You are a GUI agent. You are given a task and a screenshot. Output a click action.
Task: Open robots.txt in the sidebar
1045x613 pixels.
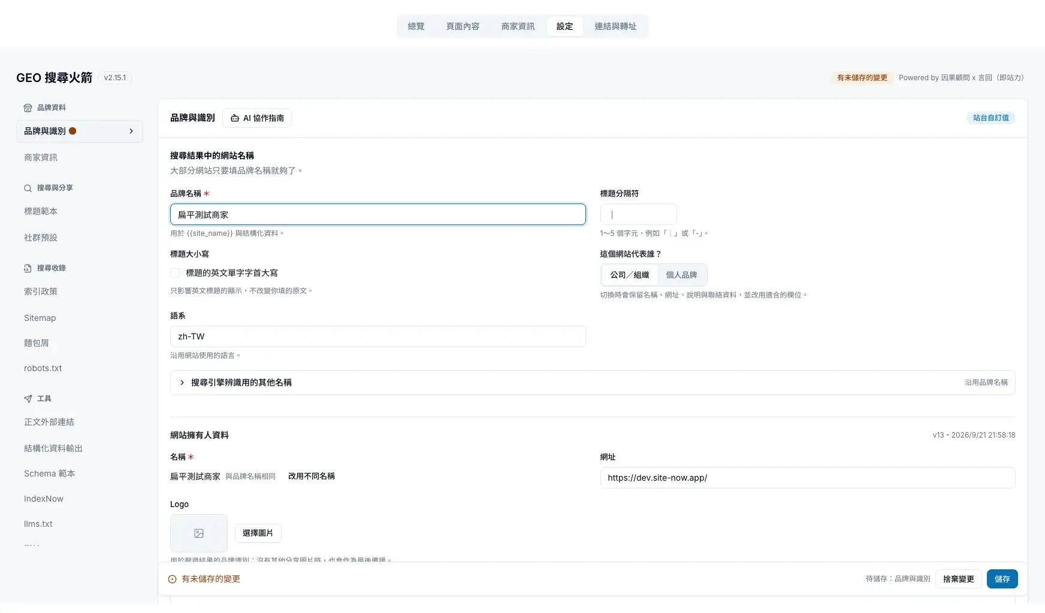80,368
